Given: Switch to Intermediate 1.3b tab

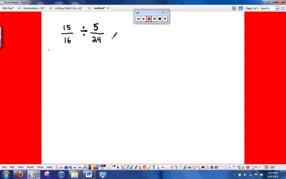Looking at the screenshot, I should click(34, 8).
